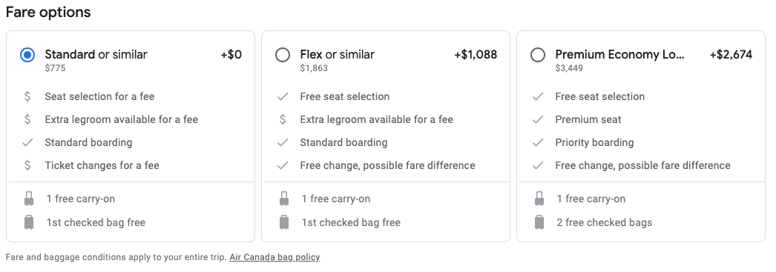Click the $775 Standard fare price
Viewport: 776px width, 272px height.
pos(55,68)
